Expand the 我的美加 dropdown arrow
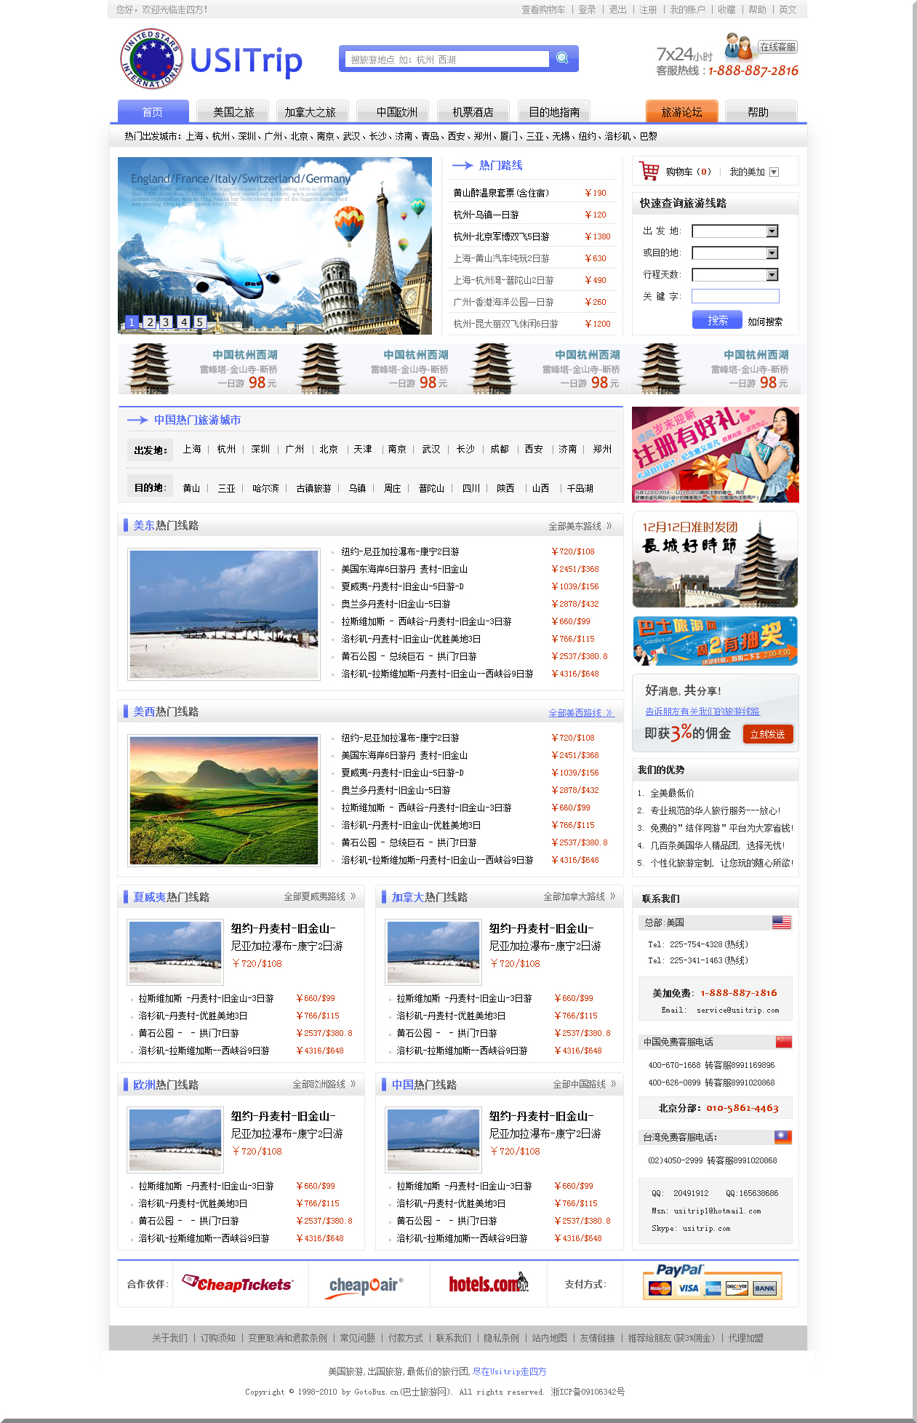This screenshot has width=917, height=1423. coord(774,172)
